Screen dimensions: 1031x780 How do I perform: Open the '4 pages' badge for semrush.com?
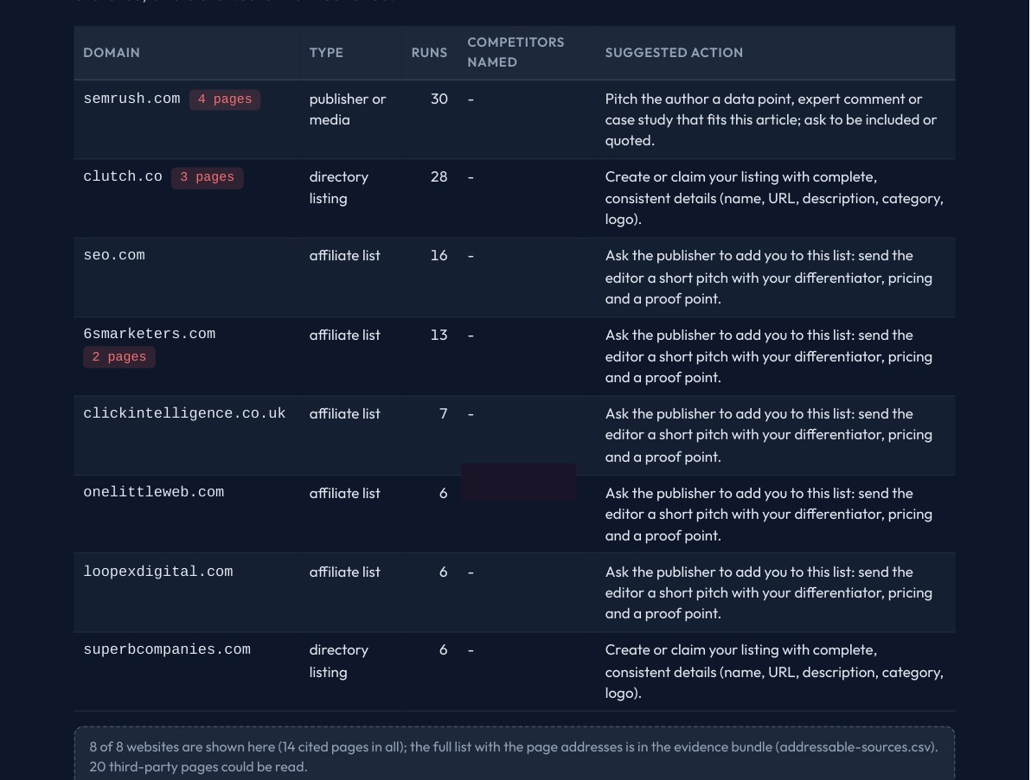pyautogui.click(x=225, y=99)
